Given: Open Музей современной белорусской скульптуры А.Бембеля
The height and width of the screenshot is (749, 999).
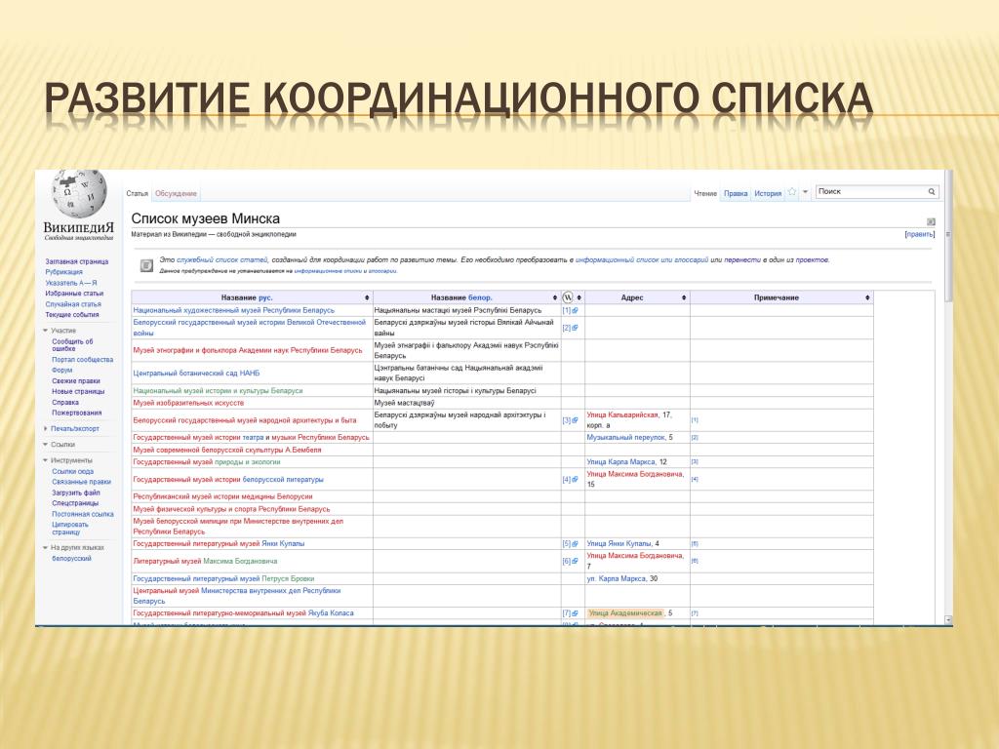Looking at the screenshot, I should 226,450.
